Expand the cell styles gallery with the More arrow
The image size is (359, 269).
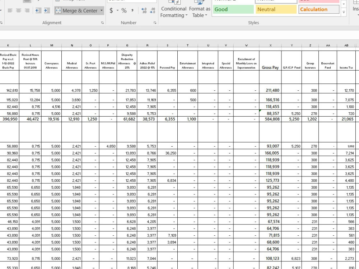pyautogui.click(x=344, y=12)
